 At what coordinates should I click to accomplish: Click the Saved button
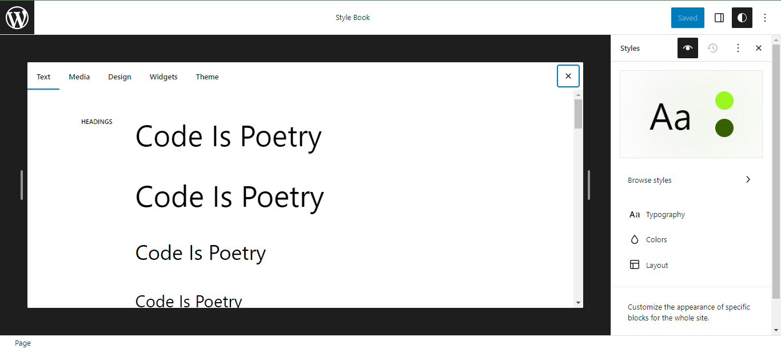coord(688,18)
